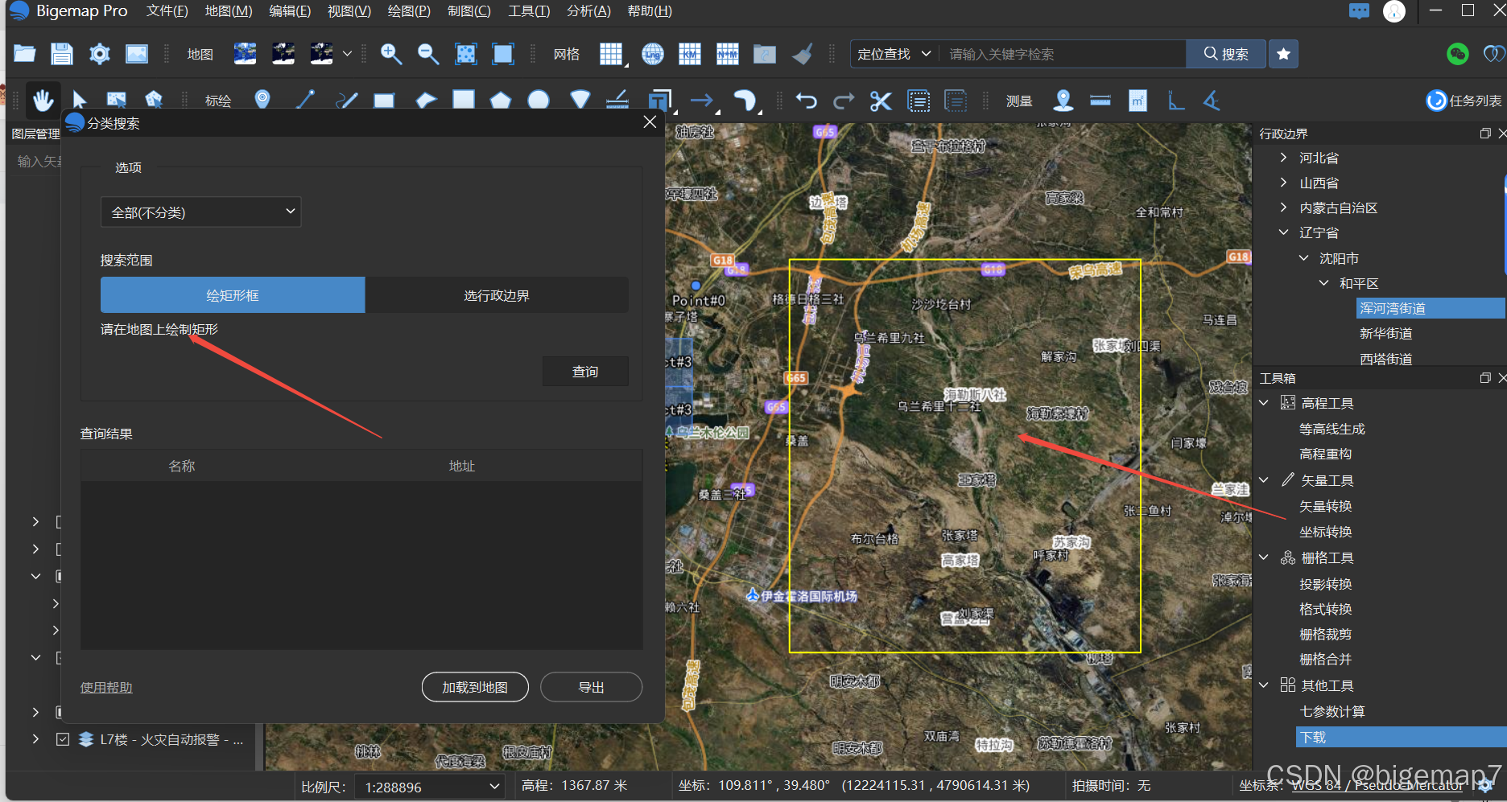Open the 定位查找 search mode dropdown
Image resolution: width=1507 pixels, height=802 pixels.
pos(894,54)
